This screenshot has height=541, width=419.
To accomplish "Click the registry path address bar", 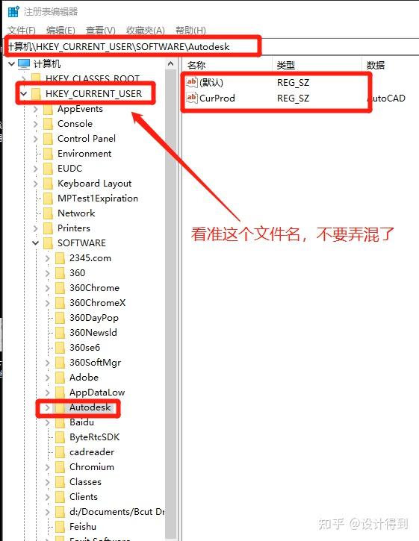I will (x=211, y=46).
